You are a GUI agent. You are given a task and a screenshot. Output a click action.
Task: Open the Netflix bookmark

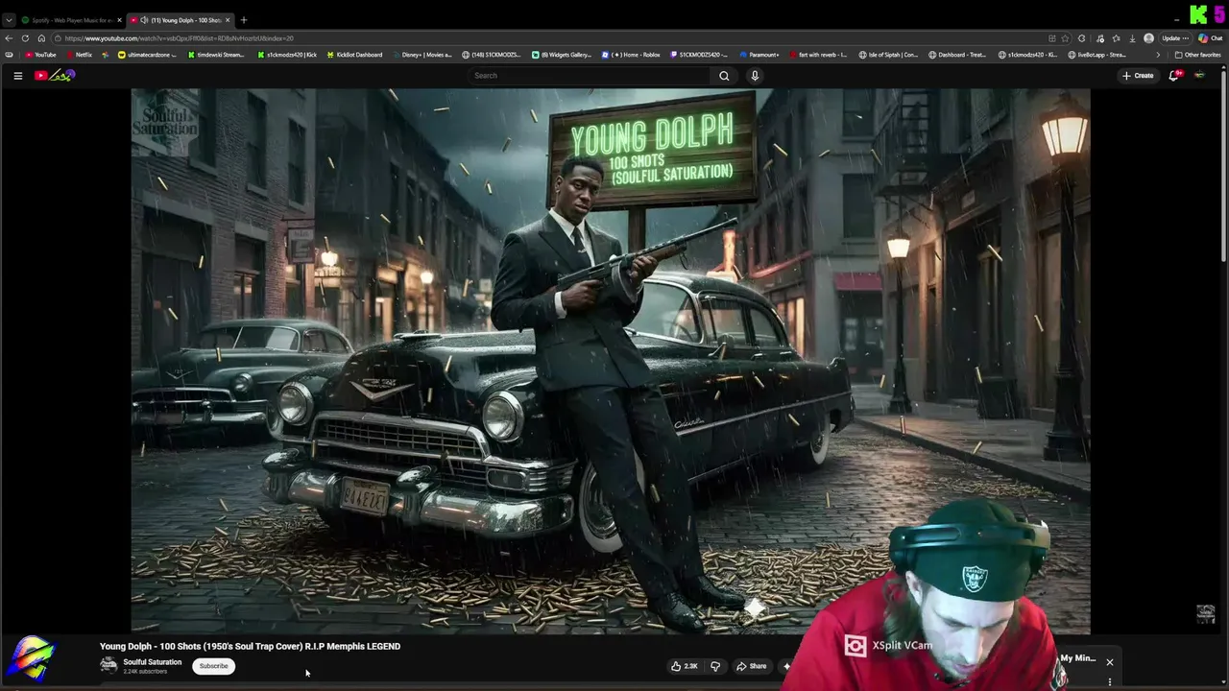(79, 55)
